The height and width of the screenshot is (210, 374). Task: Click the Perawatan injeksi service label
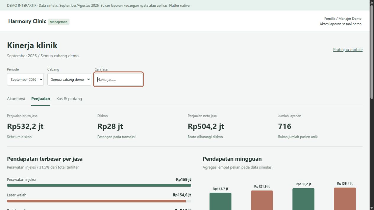(21, 179)
